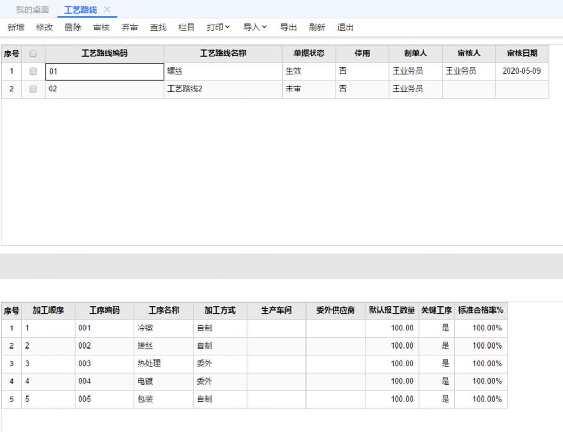The image size is (563, 432).
Task: Switch to 我的桌面 tab
Action: click(x=32, y=10)
